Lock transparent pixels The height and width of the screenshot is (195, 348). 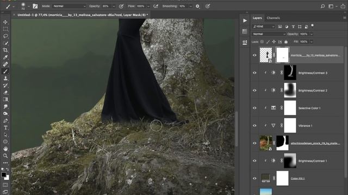[x=262, y=42]
